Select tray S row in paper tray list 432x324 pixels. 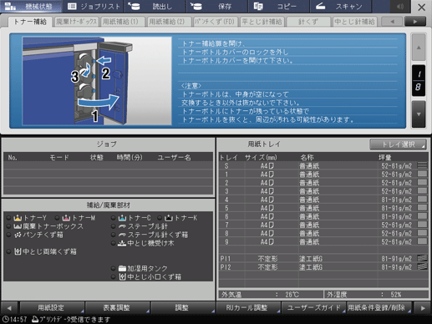(323, 166)
